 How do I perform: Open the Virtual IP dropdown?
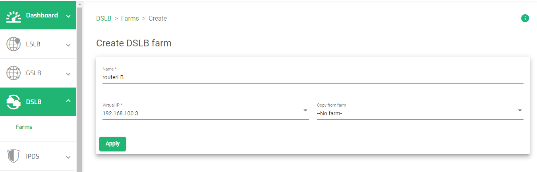[x=305, y=111]
